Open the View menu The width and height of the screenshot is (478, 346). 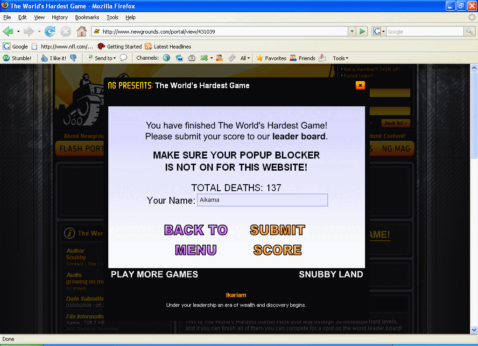39,17
